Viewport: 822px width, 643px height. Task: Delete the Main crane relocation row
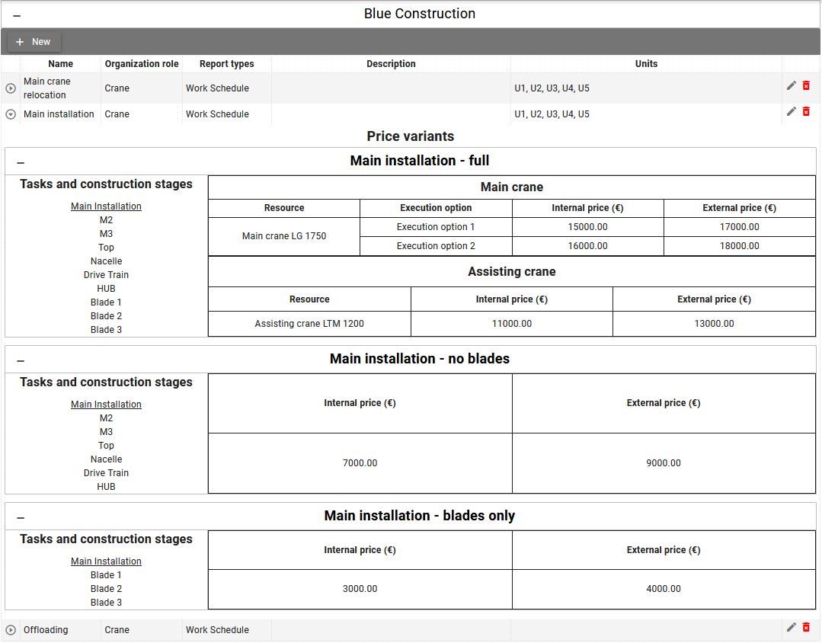pos(806,85)
